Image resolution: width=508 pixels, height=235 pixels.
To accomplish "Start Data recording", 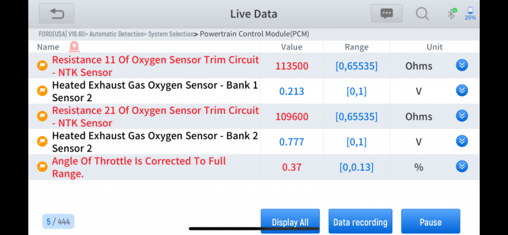I will (360, 221).
